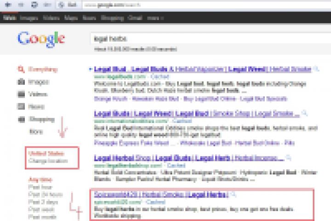
Task: Select Web in the black Google bar
Action: (10, 18)
